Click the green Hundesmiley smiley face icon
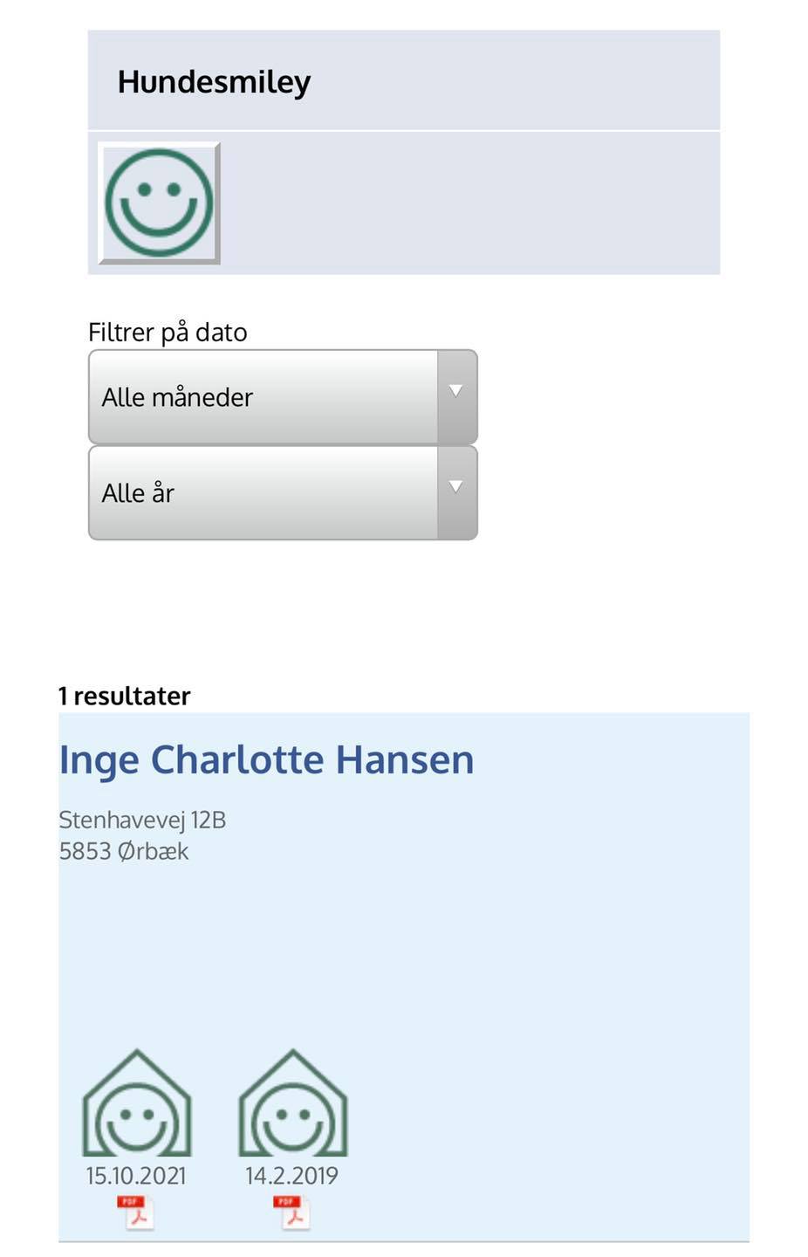The image size is (808, 1257). (x=159, y=203)
